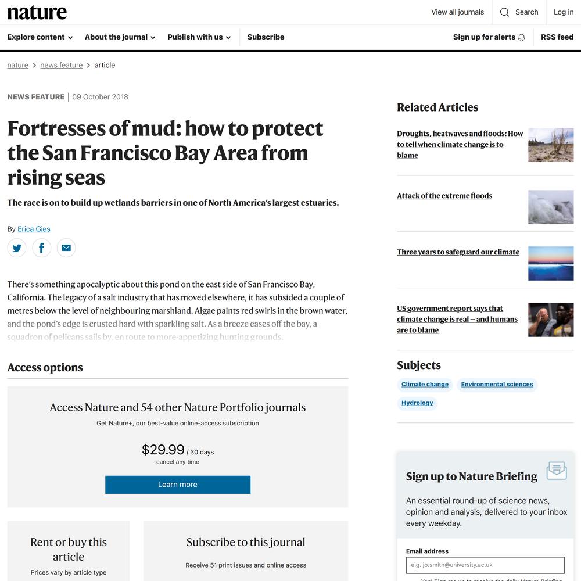
Task: Go to news feature breadcrumb
Action: click(x=62, y=65)
